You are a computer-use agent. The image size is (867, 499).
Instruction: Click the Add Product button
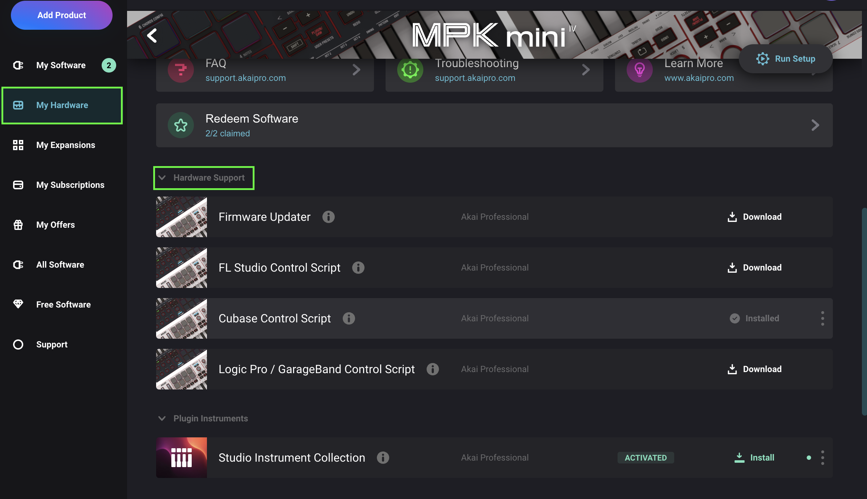[x=62, y=15]
